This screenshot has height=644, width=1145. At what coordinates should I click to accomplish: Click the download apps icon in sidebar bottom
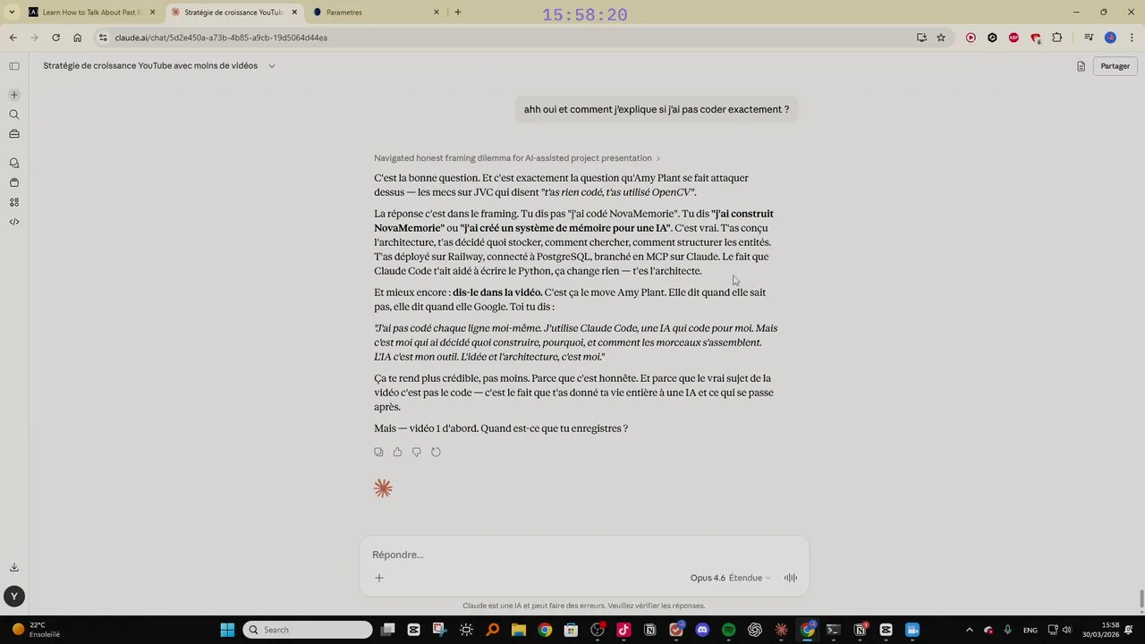coord(14,567)
